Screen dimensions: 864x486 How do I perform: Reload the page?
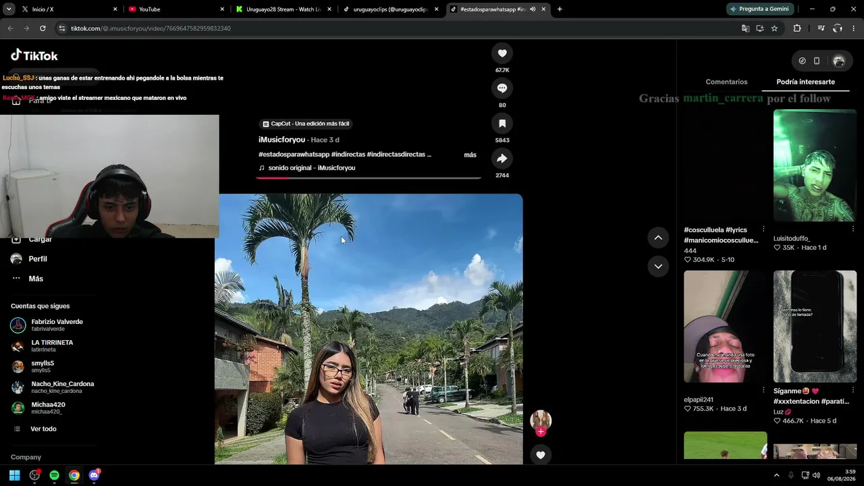(43, 28)
